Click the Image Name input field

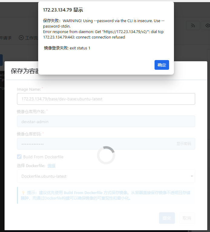106,99
